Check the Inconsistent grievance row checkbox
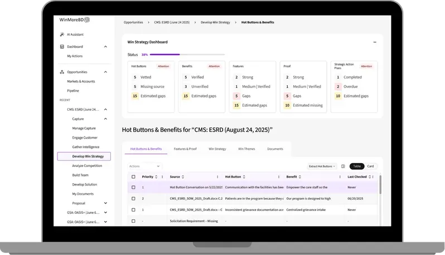The image size is (445, 255). (133, 210)
